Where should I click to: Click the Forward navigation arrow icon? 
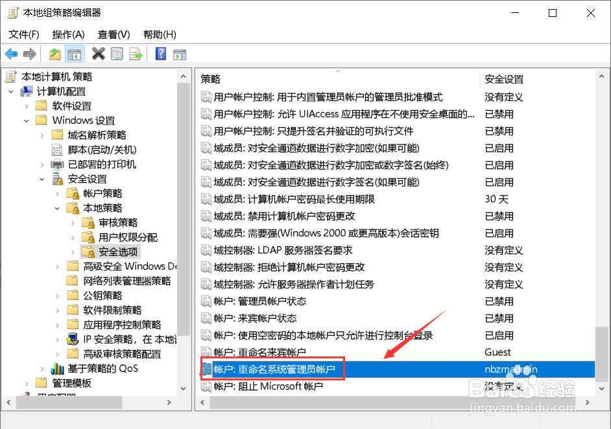[29, 54]
